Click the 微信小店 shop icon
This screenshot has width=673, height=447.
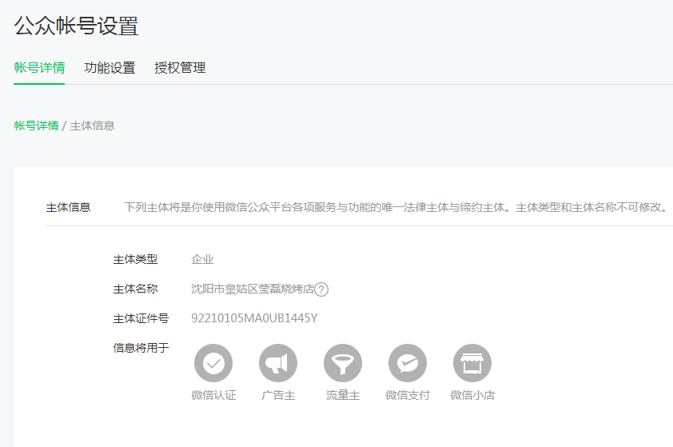pyautogui.click(x=472, y=363)
